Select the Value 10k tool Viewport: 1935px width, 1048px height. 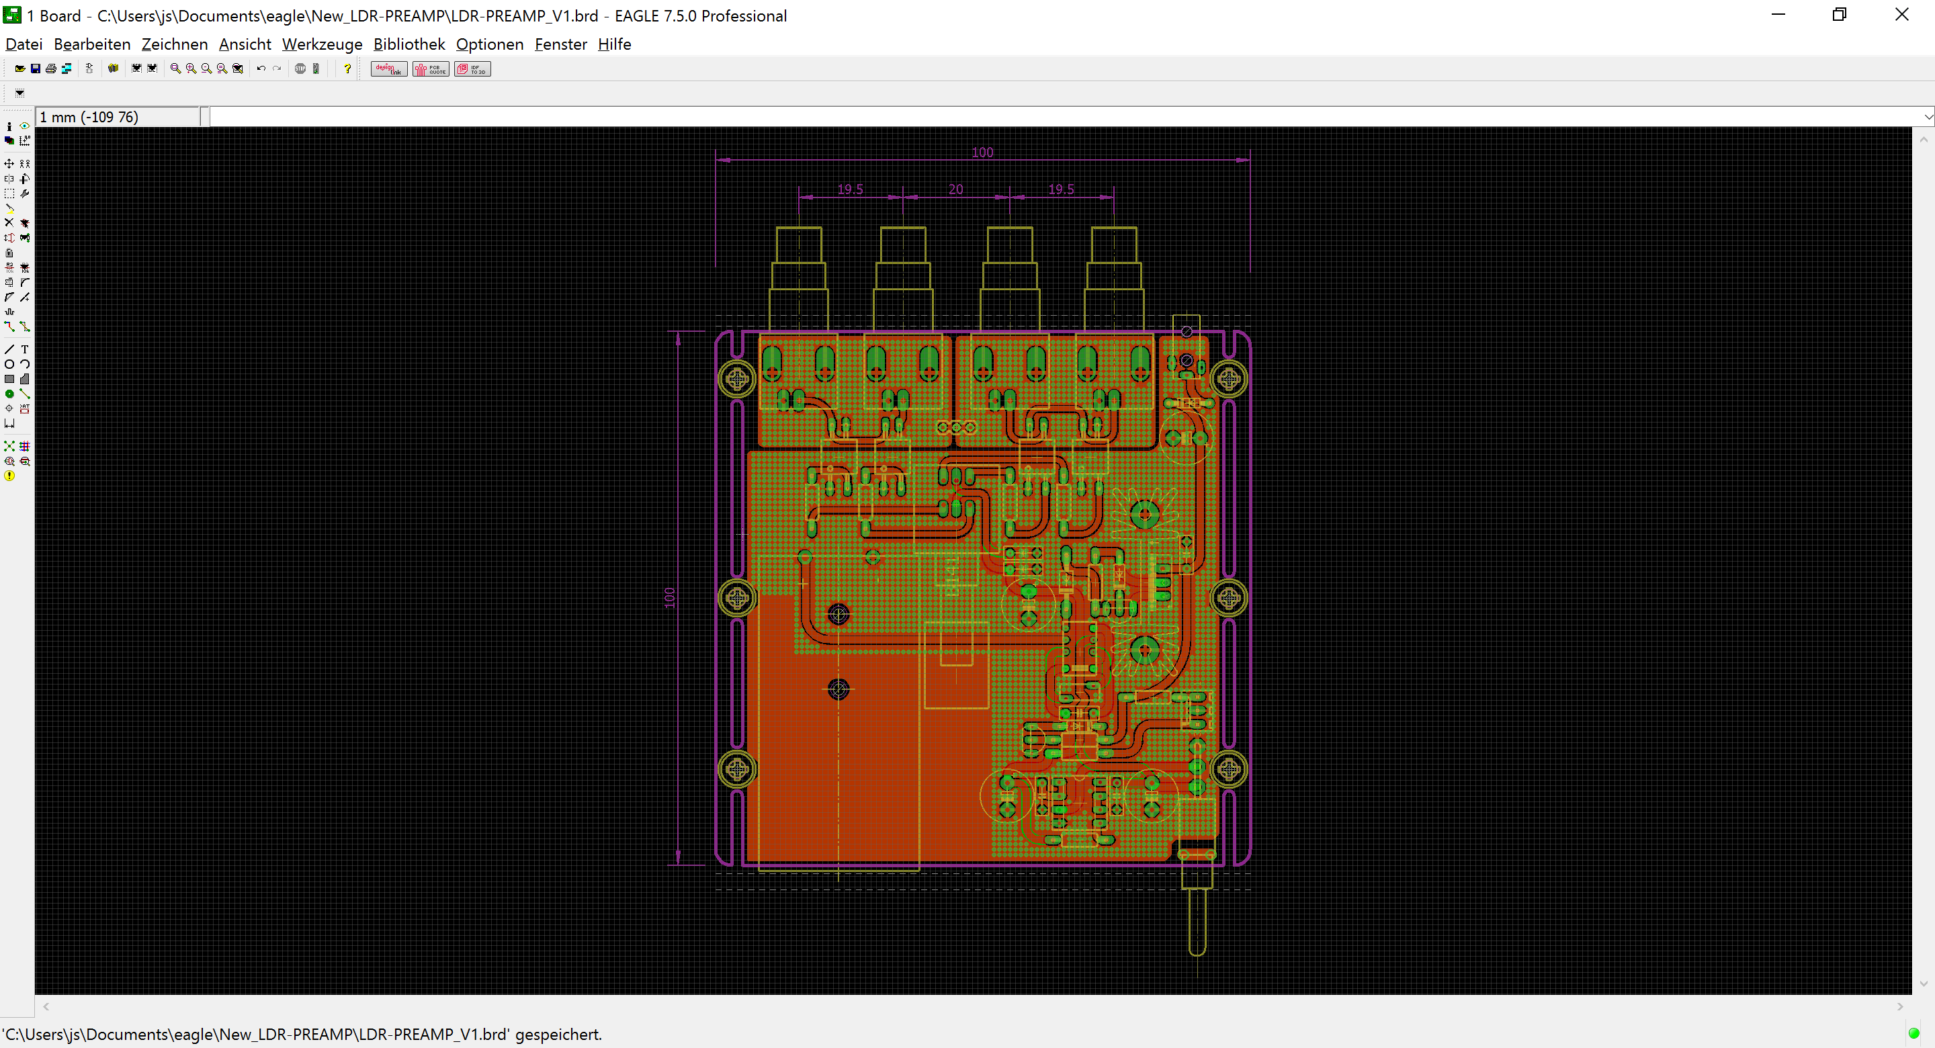(25, 267)
